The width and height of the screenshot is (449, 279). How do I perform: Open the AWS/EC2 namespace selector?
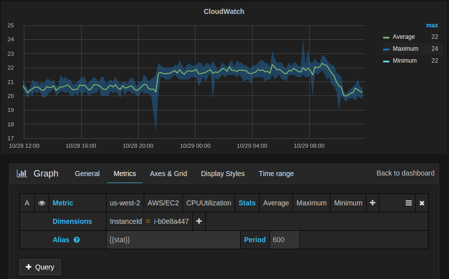[163, 203]
